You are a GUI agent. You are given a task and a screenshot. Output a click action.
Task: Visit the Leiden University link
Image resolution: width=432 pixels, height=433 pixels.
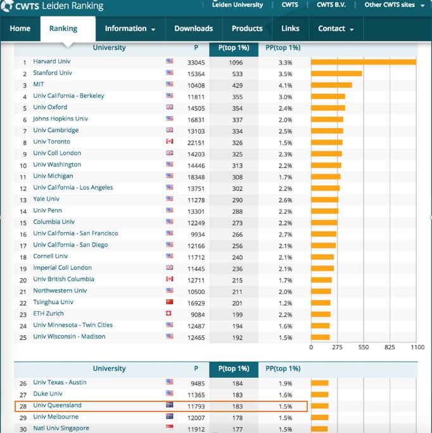pos(238,4)
